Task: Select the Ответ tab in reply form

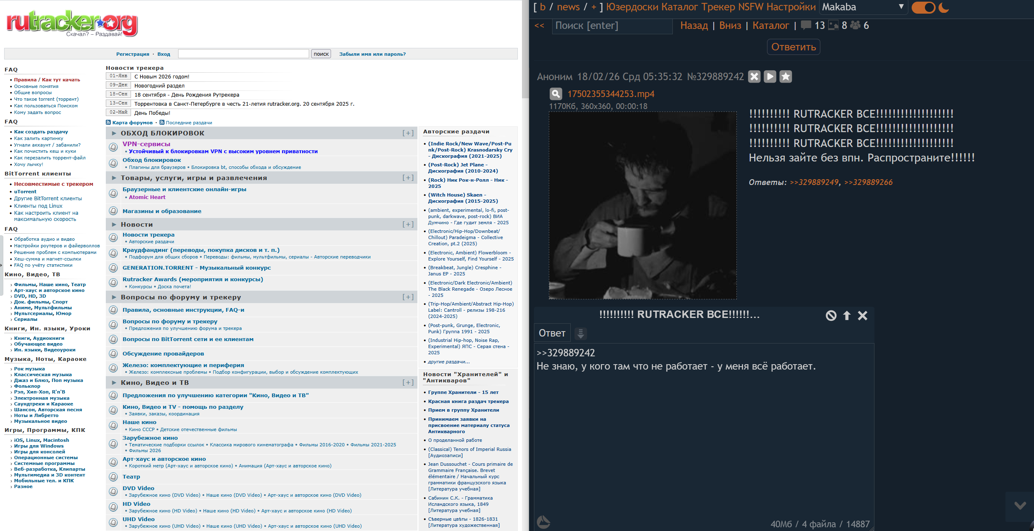Action: (552, 333)
